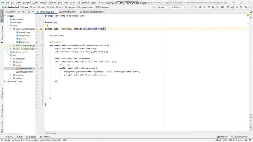
Task: Start debugging with the bug icon
Action: coord(200,7)
